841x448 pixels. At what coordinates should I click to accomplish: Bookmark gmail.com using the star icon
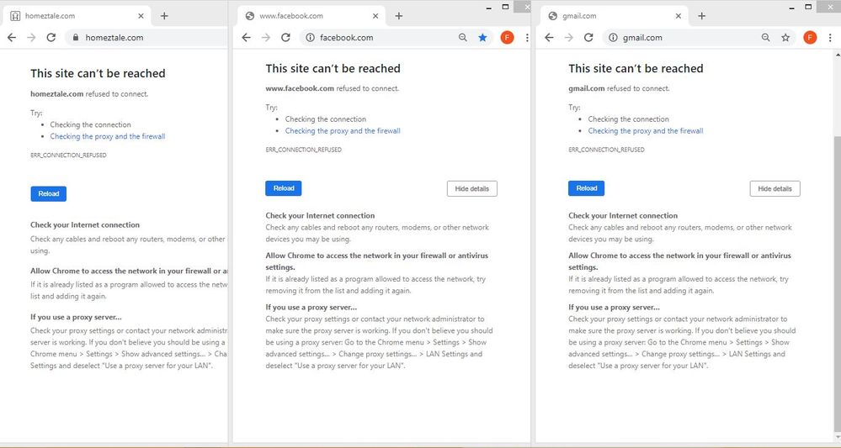(785, 38)
